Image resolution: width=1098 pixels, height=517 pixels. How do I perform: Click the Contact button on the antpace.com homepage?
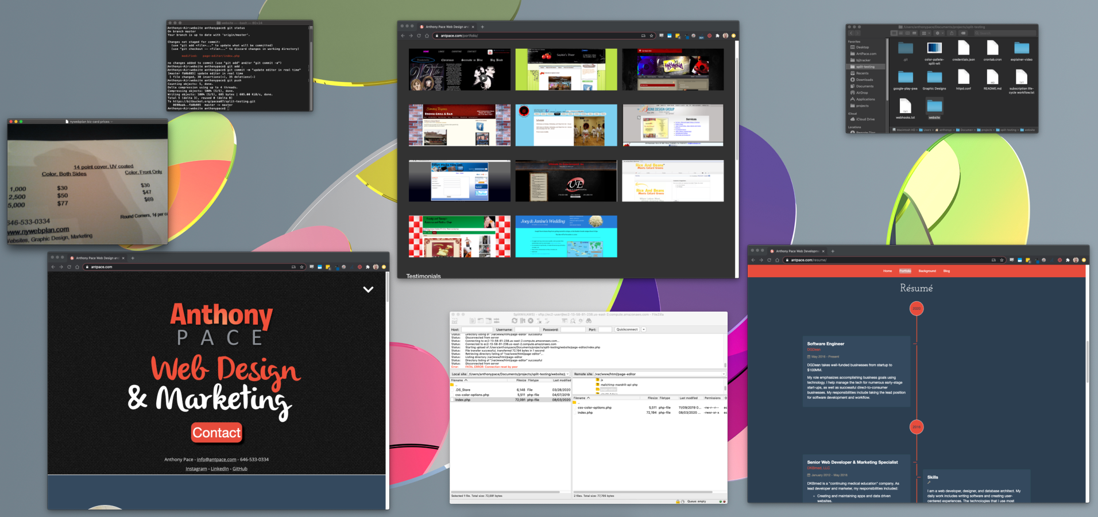tap(216, 433)
